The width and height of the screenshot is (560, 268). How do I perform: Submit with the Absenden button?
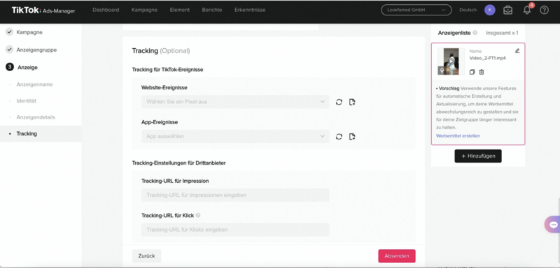[x=397, y=256]
